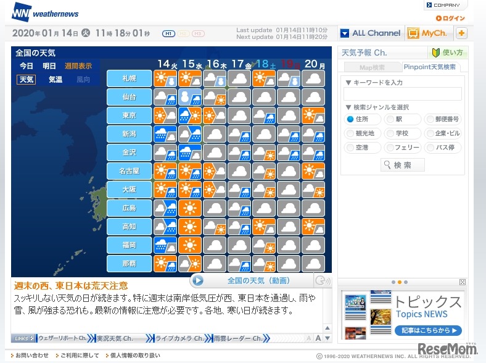486x363 pixels.
Task: Click the text panel scroll-up arrow
Action: click(327, 328)
